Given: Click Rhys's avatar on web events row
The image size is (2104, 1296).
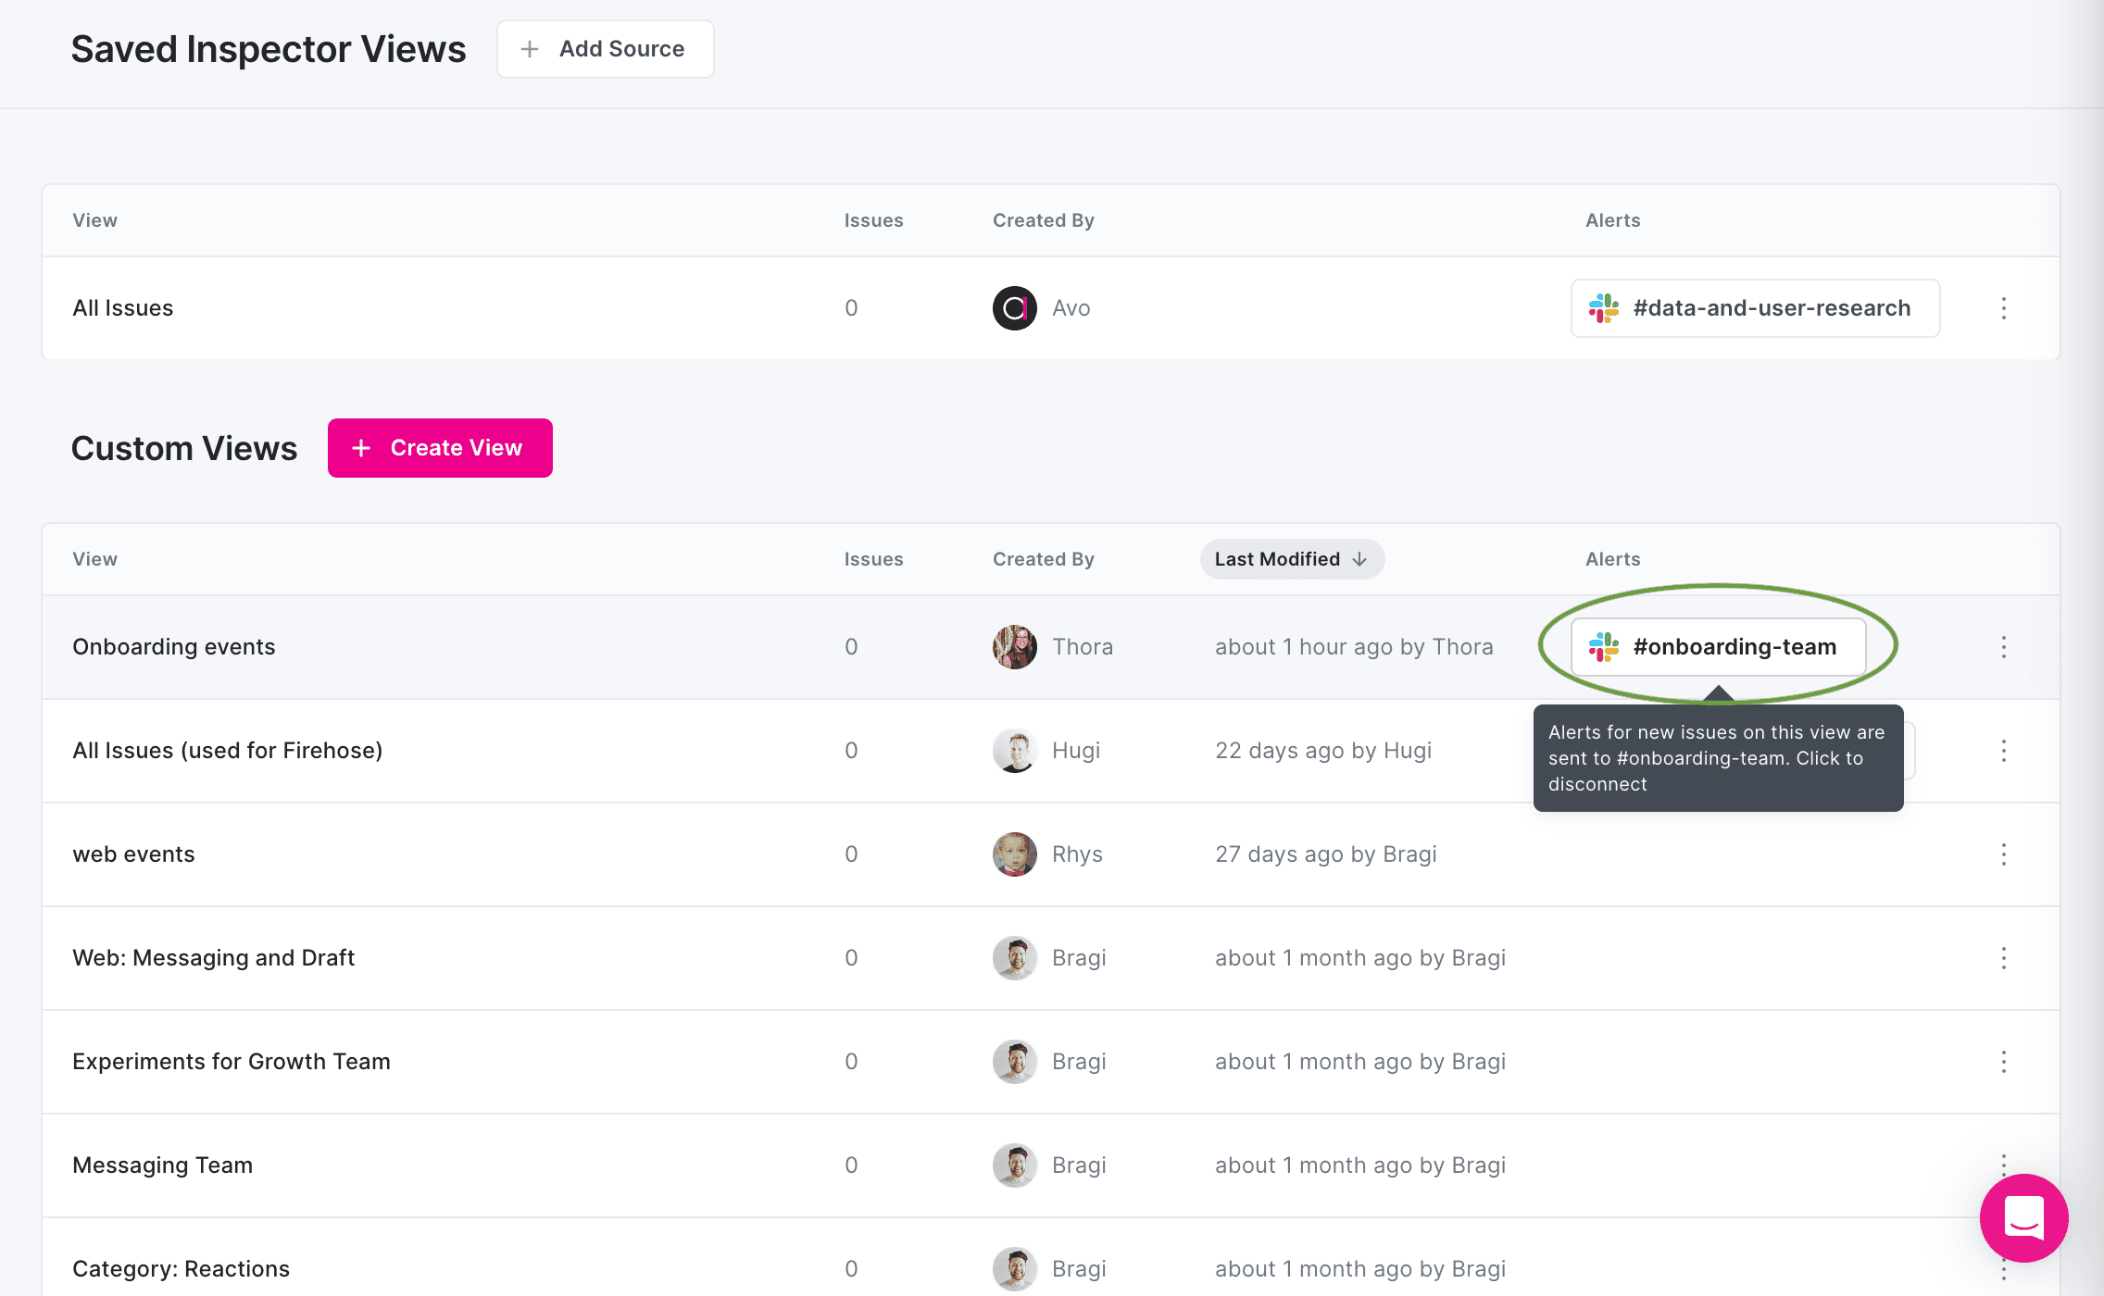Looking at the screenshot, I should pos(1014,854).
